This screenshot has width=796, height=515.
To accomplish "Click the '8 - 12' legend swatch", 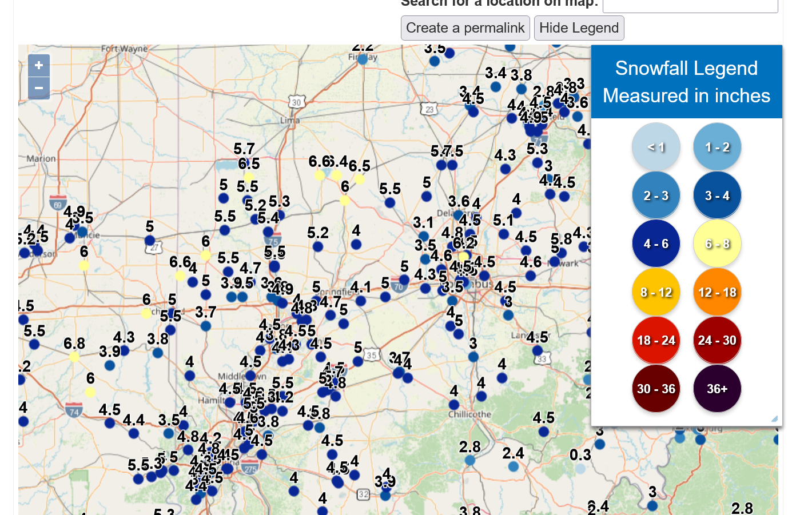I will [656, 292].
